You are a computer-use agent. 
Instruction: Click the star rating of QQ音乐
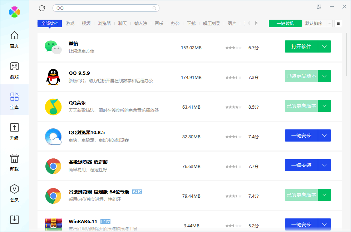[x=233, y=107]
